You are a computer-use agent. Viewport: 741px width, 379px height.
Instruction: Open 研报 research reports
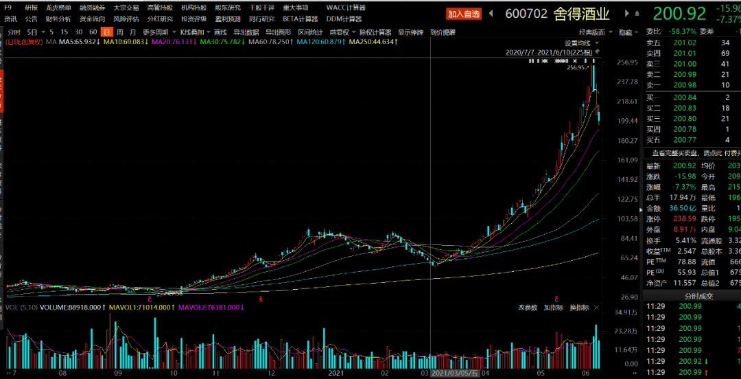[32, 8]
